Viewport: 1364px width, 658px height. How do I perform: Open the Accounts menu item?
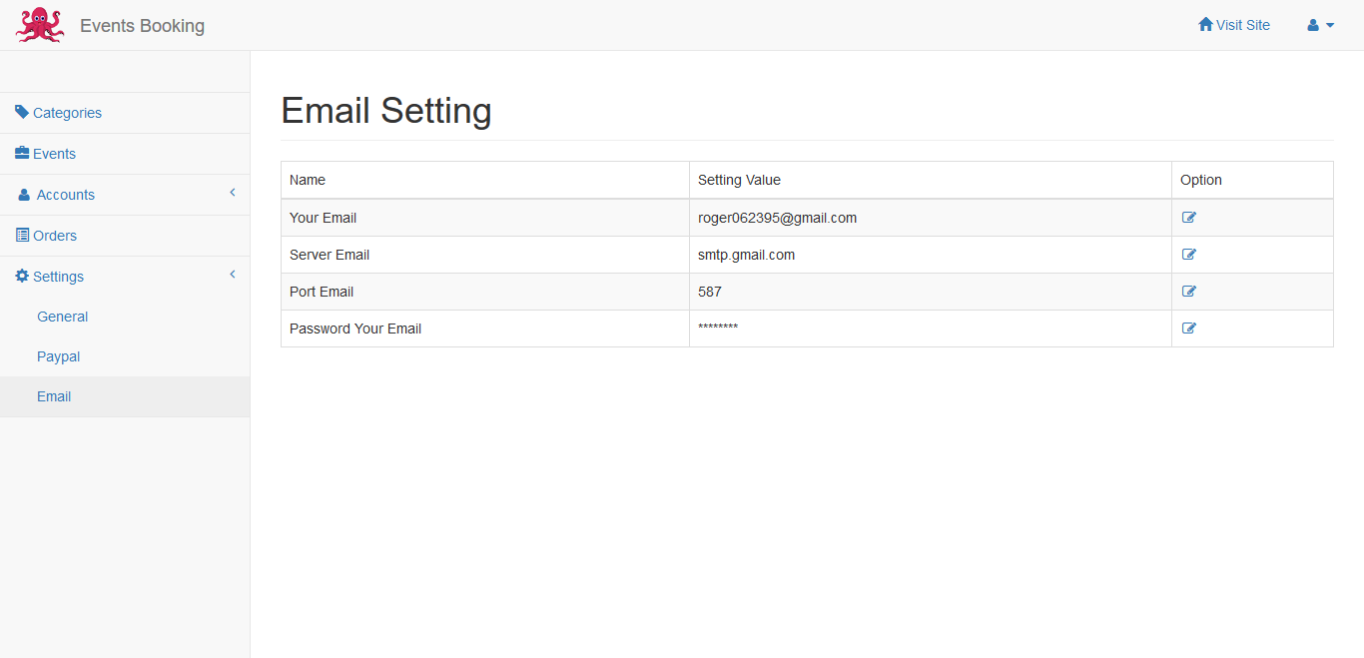pos(66,195)
